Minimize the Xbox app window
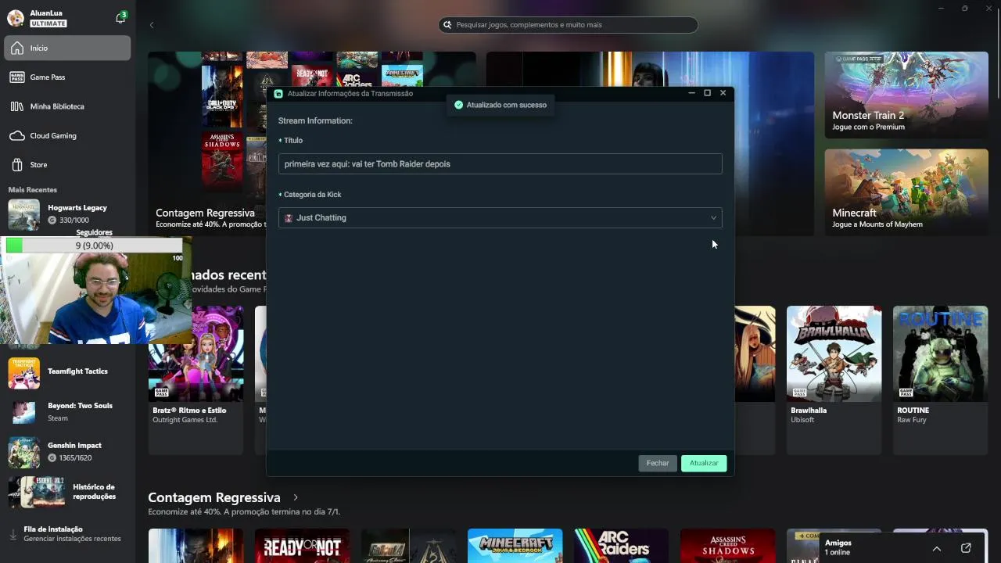The height and width of the screenshot is (563, 1001). 941,9
